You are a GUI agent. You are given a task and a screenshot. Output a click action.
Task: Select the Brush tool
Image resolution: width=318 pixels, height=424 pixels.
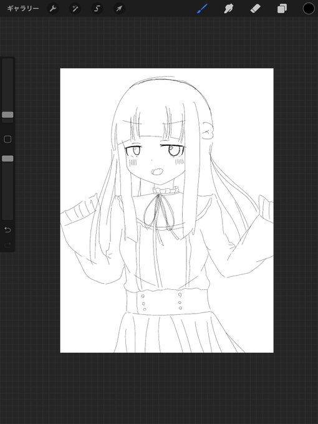click(x=202, y=9)
